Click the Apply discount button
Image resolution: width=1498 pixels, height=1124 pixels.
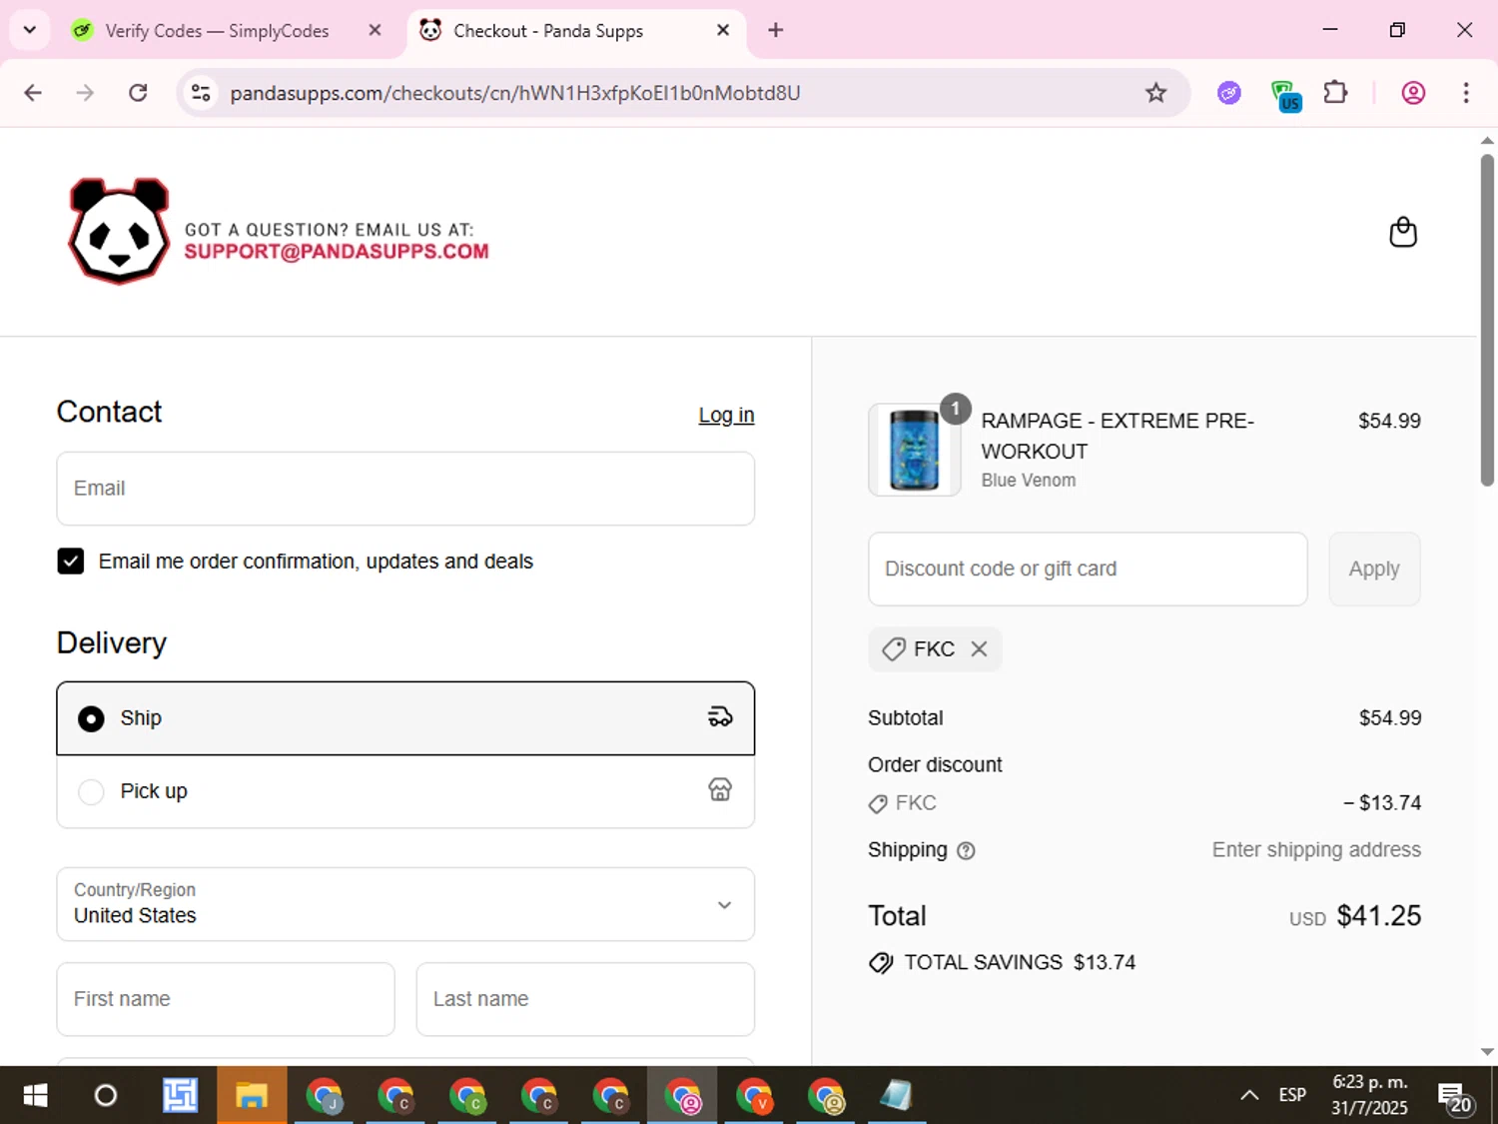coord(1374,568)
